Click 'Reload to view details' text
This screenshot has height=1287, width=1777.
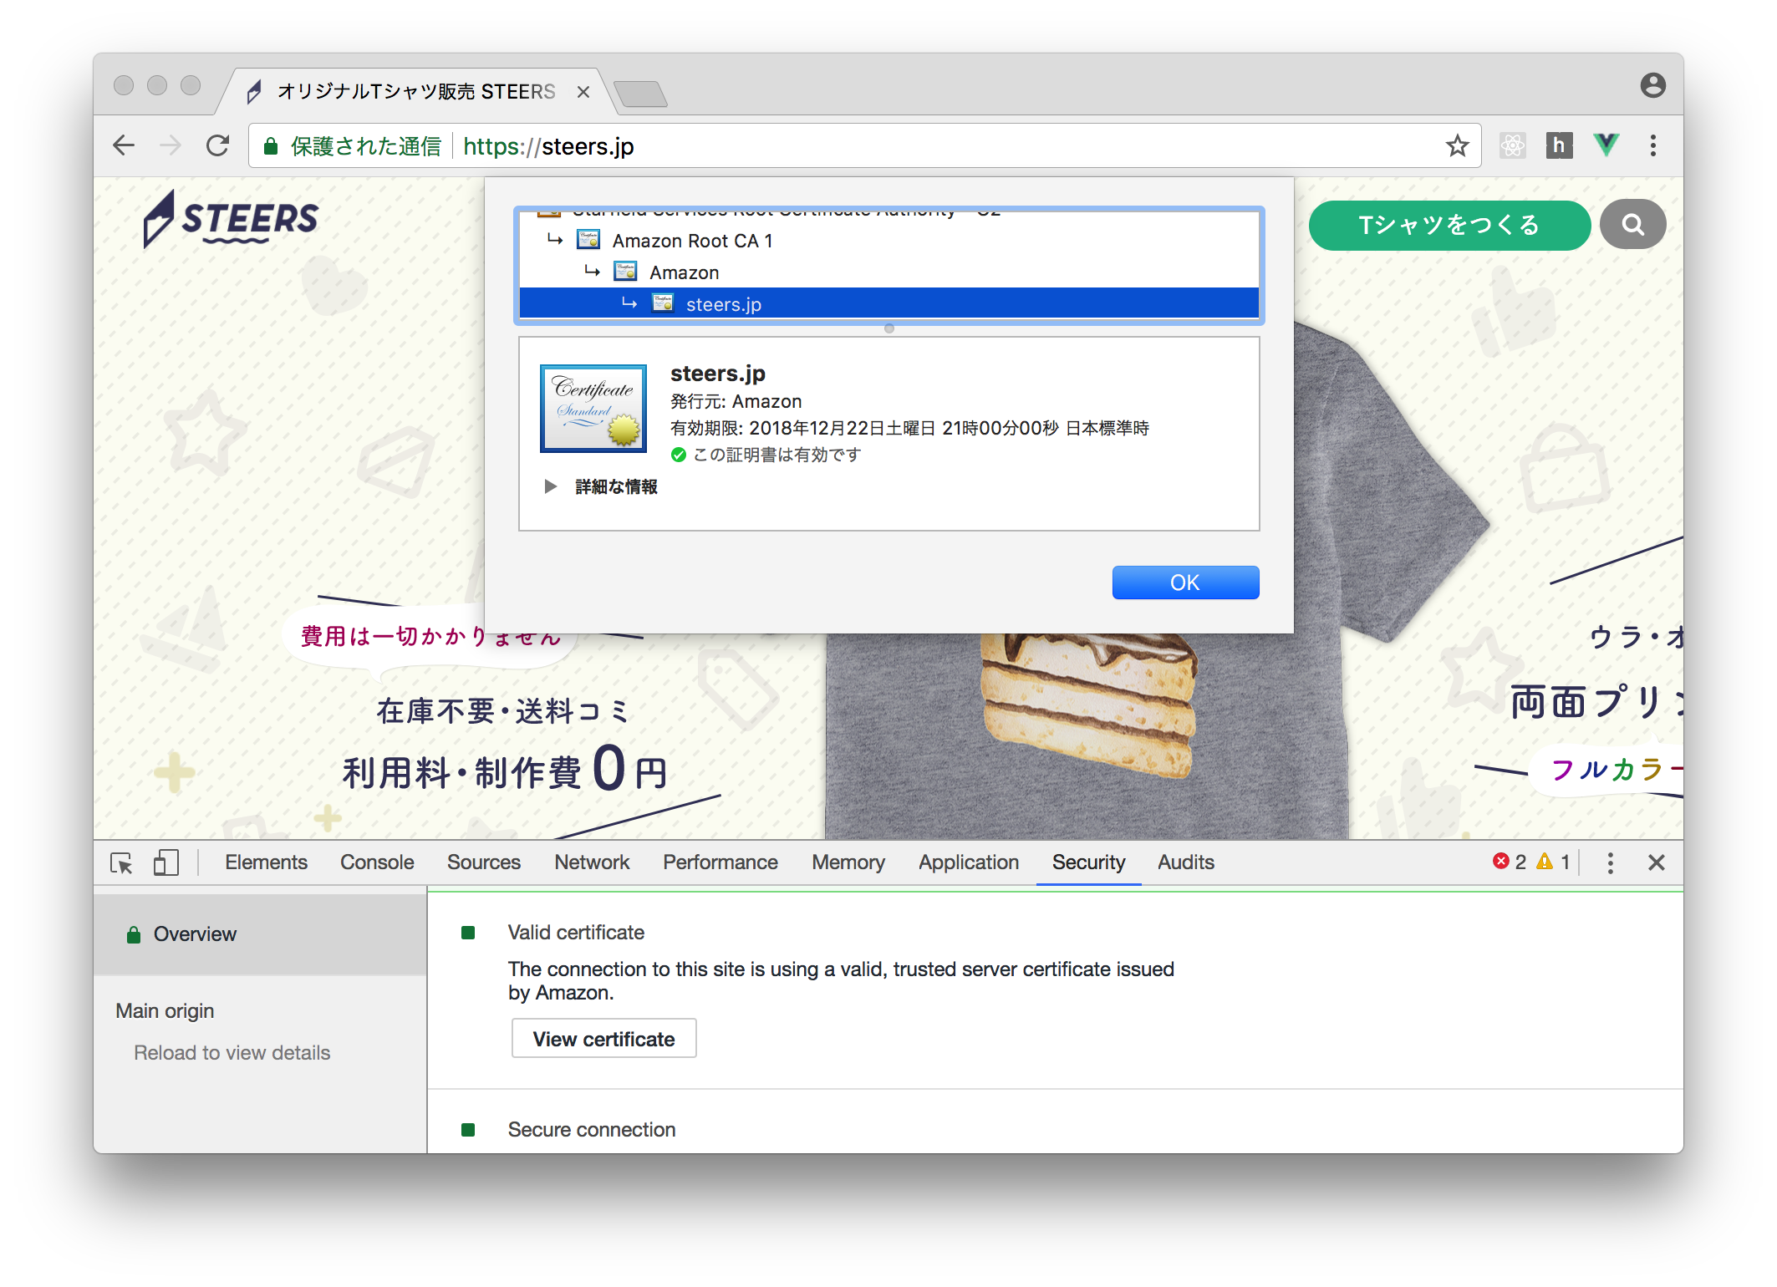tap(232, 1053)
